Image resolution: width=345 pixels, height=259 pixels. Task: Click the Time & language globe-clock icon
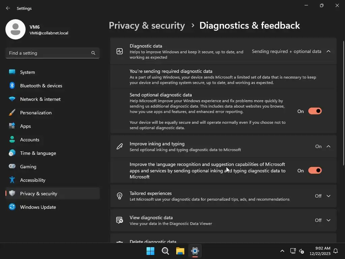pos(12,153)
